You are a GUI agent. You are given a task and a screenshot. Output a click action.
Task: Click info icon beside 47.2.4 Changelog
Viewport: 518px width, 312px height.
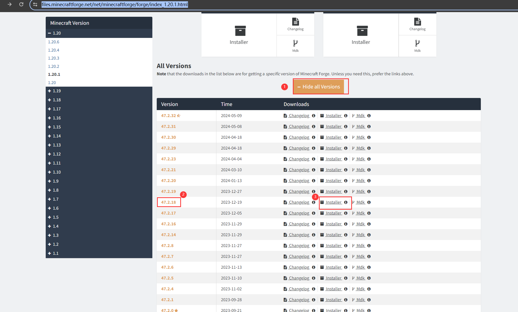coord(313,289)
